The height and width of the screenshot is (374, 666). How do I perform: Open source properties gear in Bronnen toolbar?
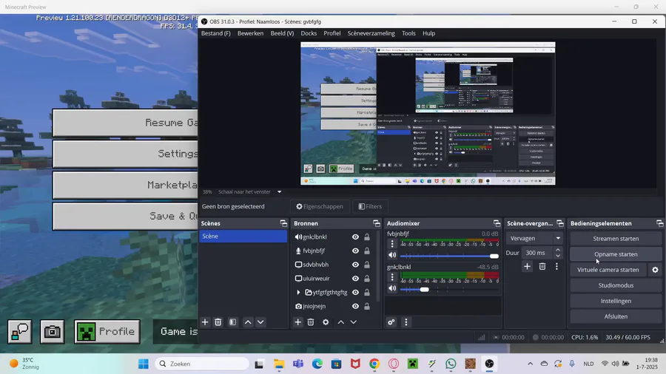pos(326,322)
